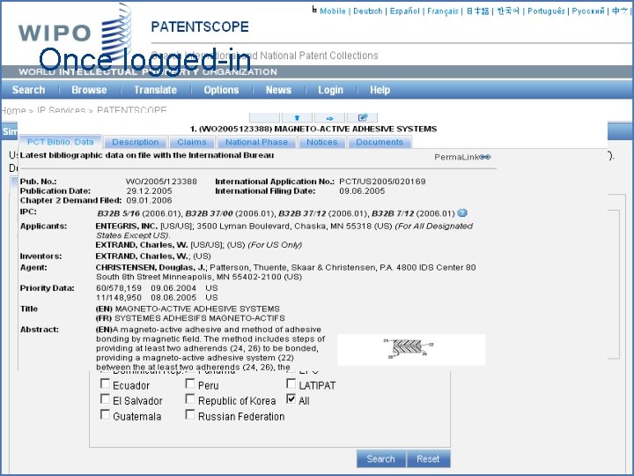Click publication number WO/2005/123388

[161, 182]
